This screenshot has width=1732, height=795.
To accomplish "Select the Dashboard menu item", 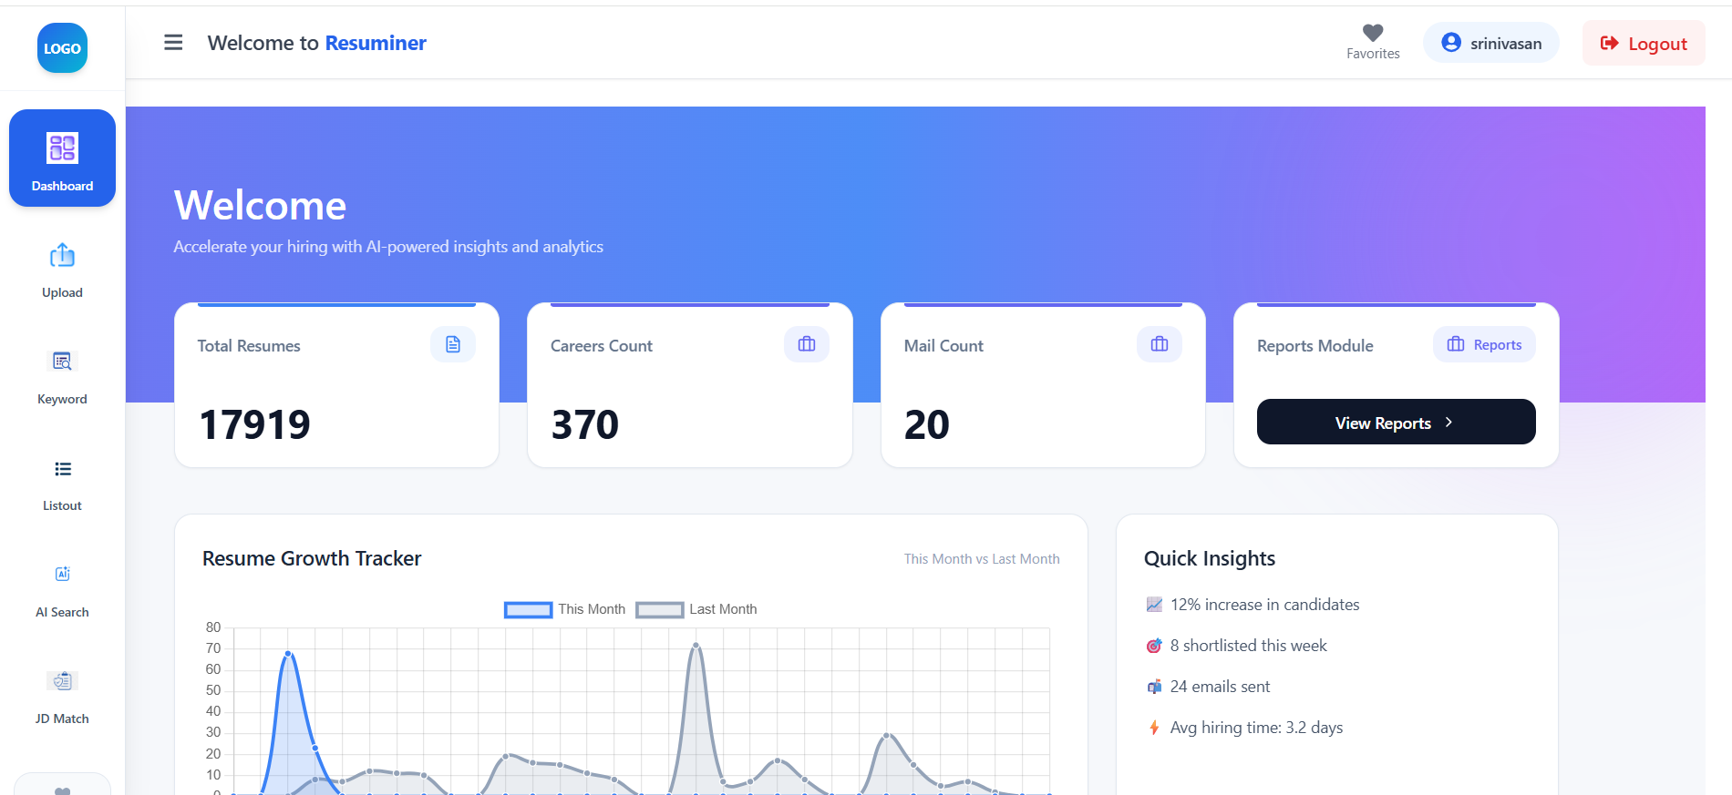I will tap(62, 158).
